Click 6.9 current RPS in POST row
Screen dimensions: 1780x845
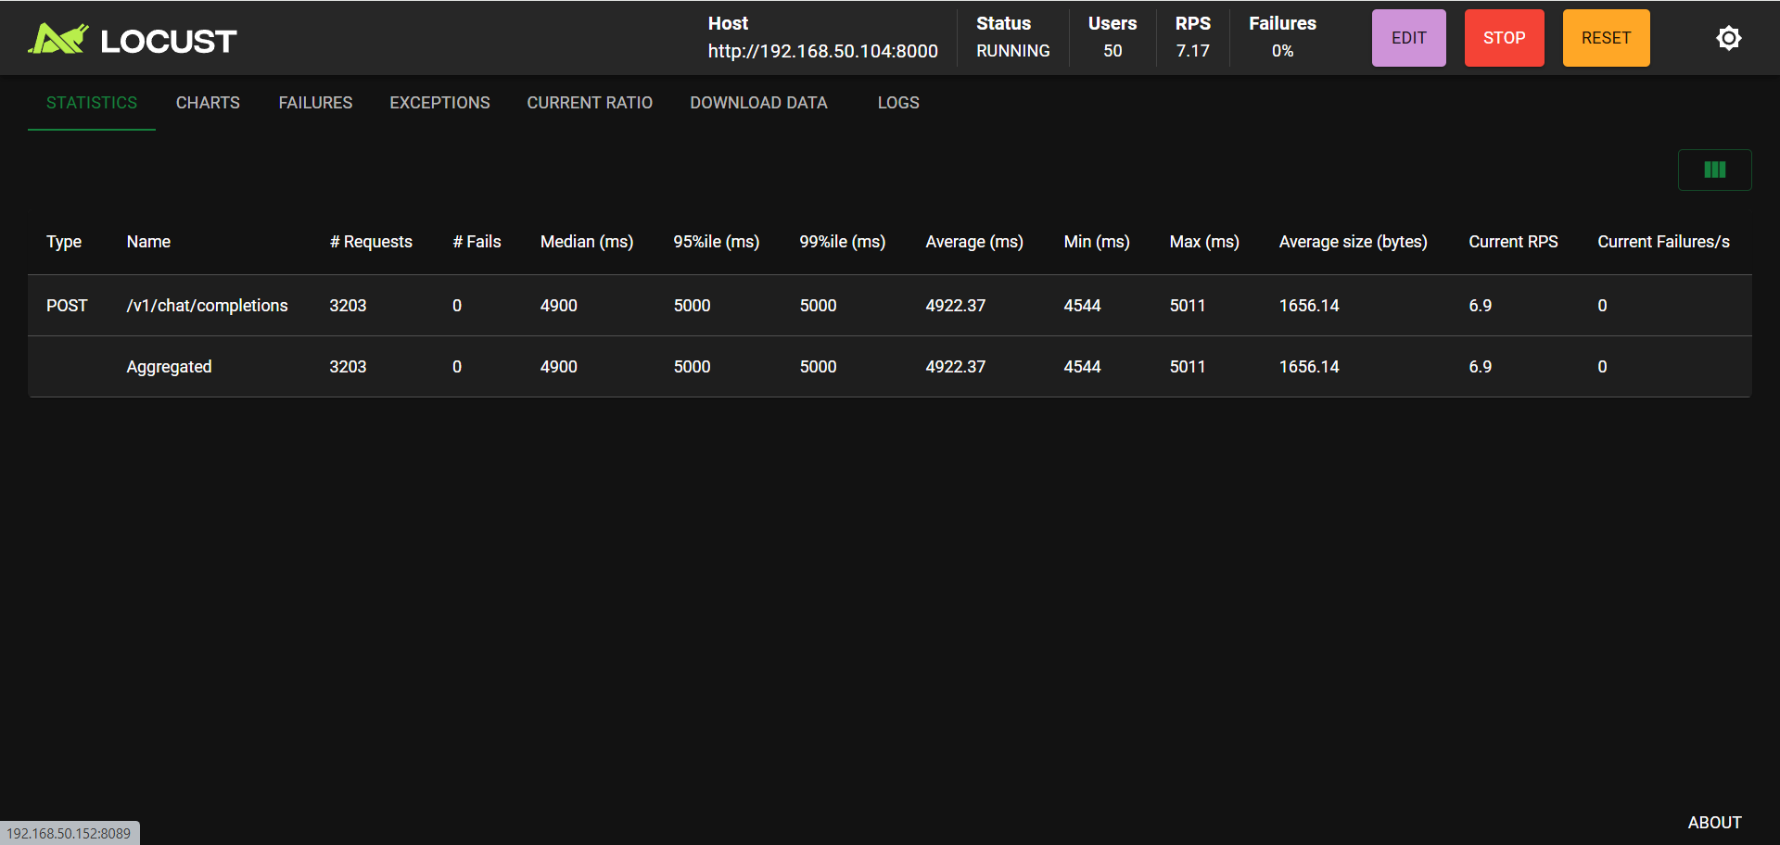[x=1480, y=306]
